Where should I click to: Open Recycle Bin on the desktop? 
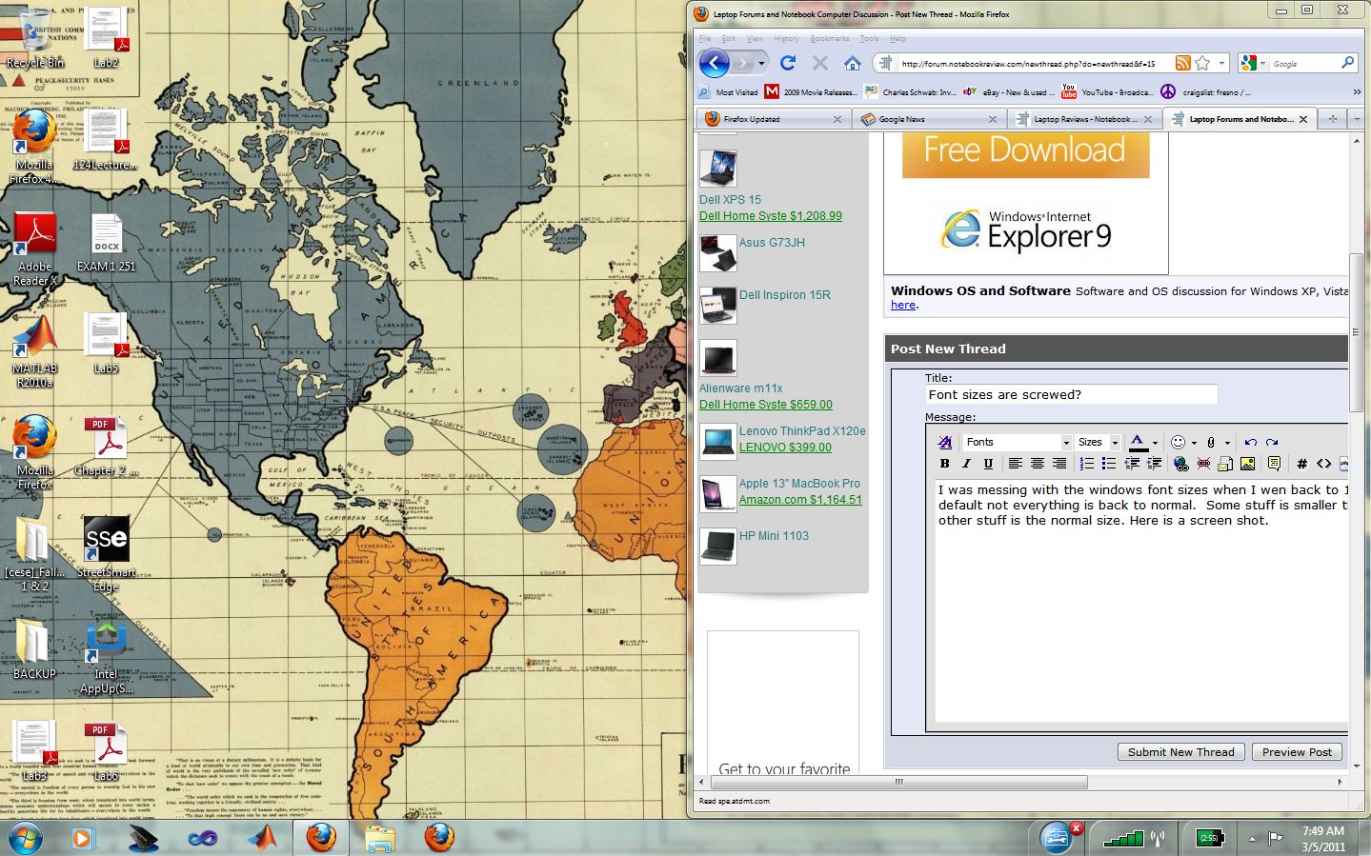[35, 38]
